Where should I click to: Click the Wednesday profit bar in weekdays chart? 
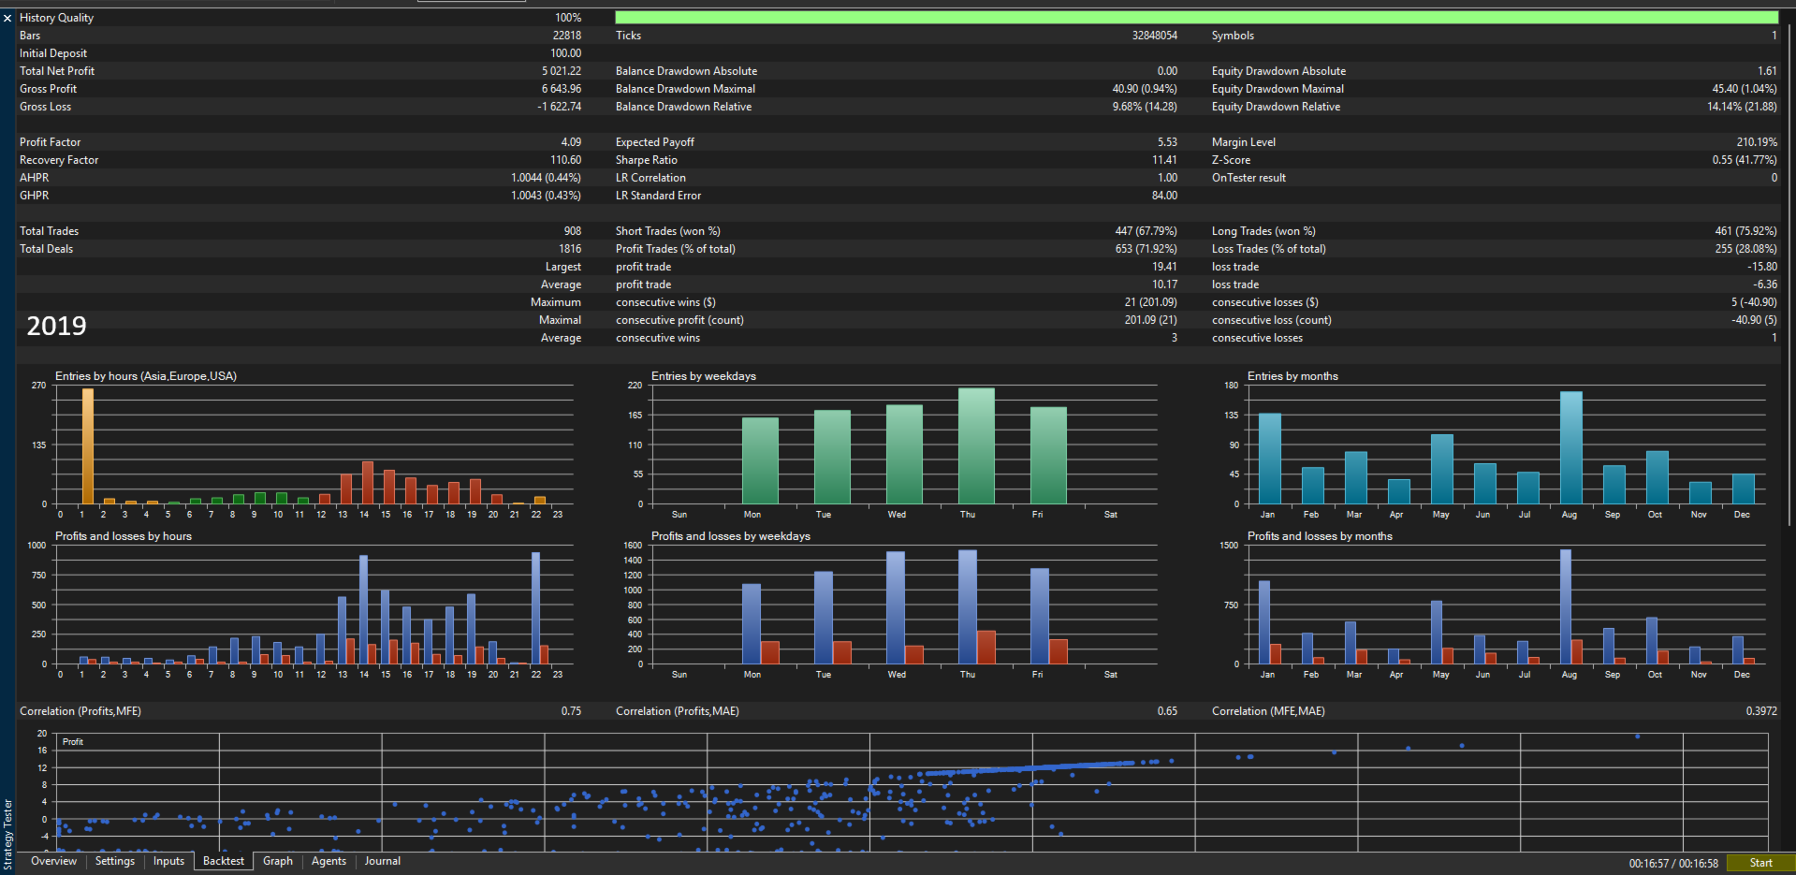(x=896, y=607)
